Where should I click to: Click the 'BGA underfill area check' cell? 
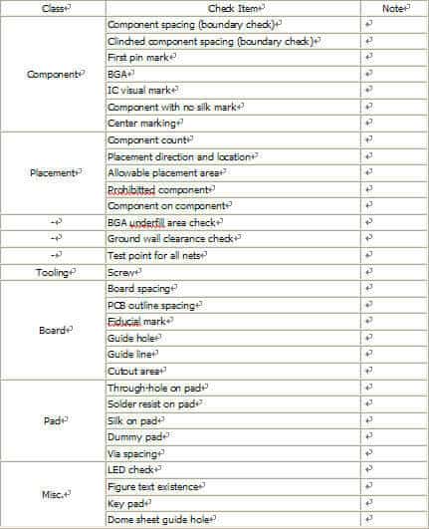click(x=233, y=223)
